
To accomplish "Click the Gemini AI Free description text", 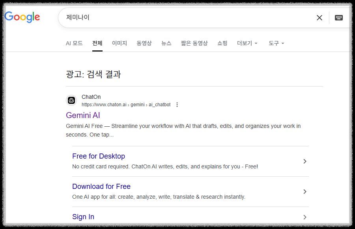I will tap(183, 130).
